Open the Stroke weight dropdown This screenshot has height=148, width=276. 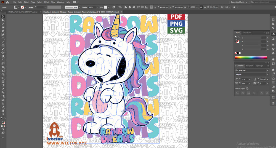45,7
